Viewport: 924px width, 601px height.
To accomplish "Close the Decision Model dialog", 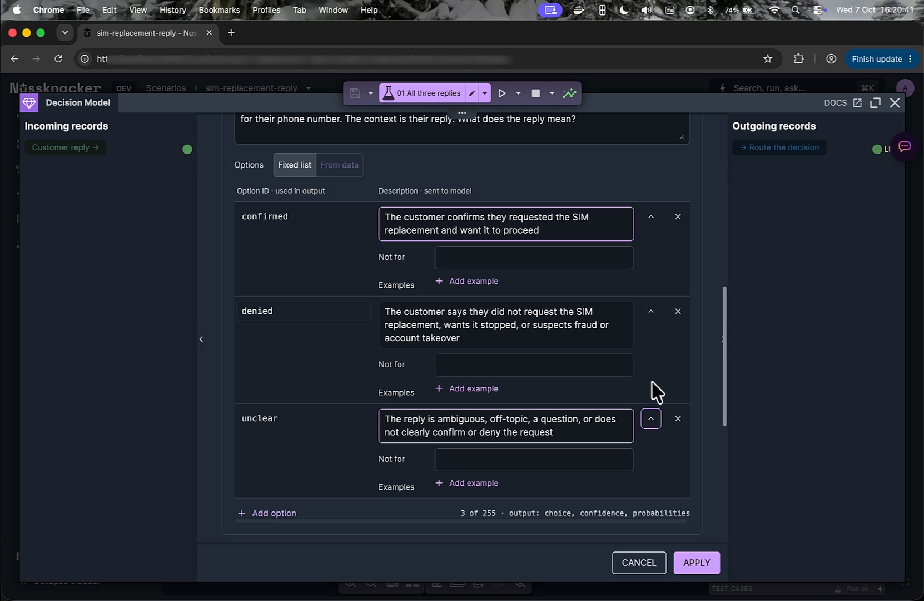I will click(x=895, y=103).
